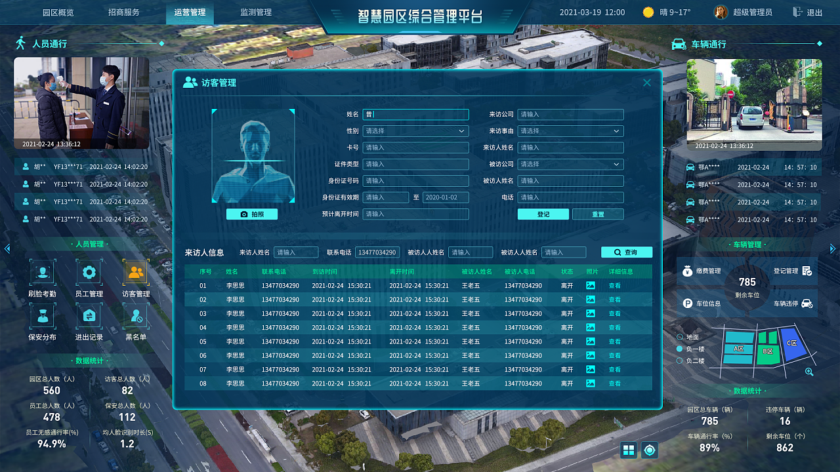Click the 查询 search button

[x=626, y=252]
